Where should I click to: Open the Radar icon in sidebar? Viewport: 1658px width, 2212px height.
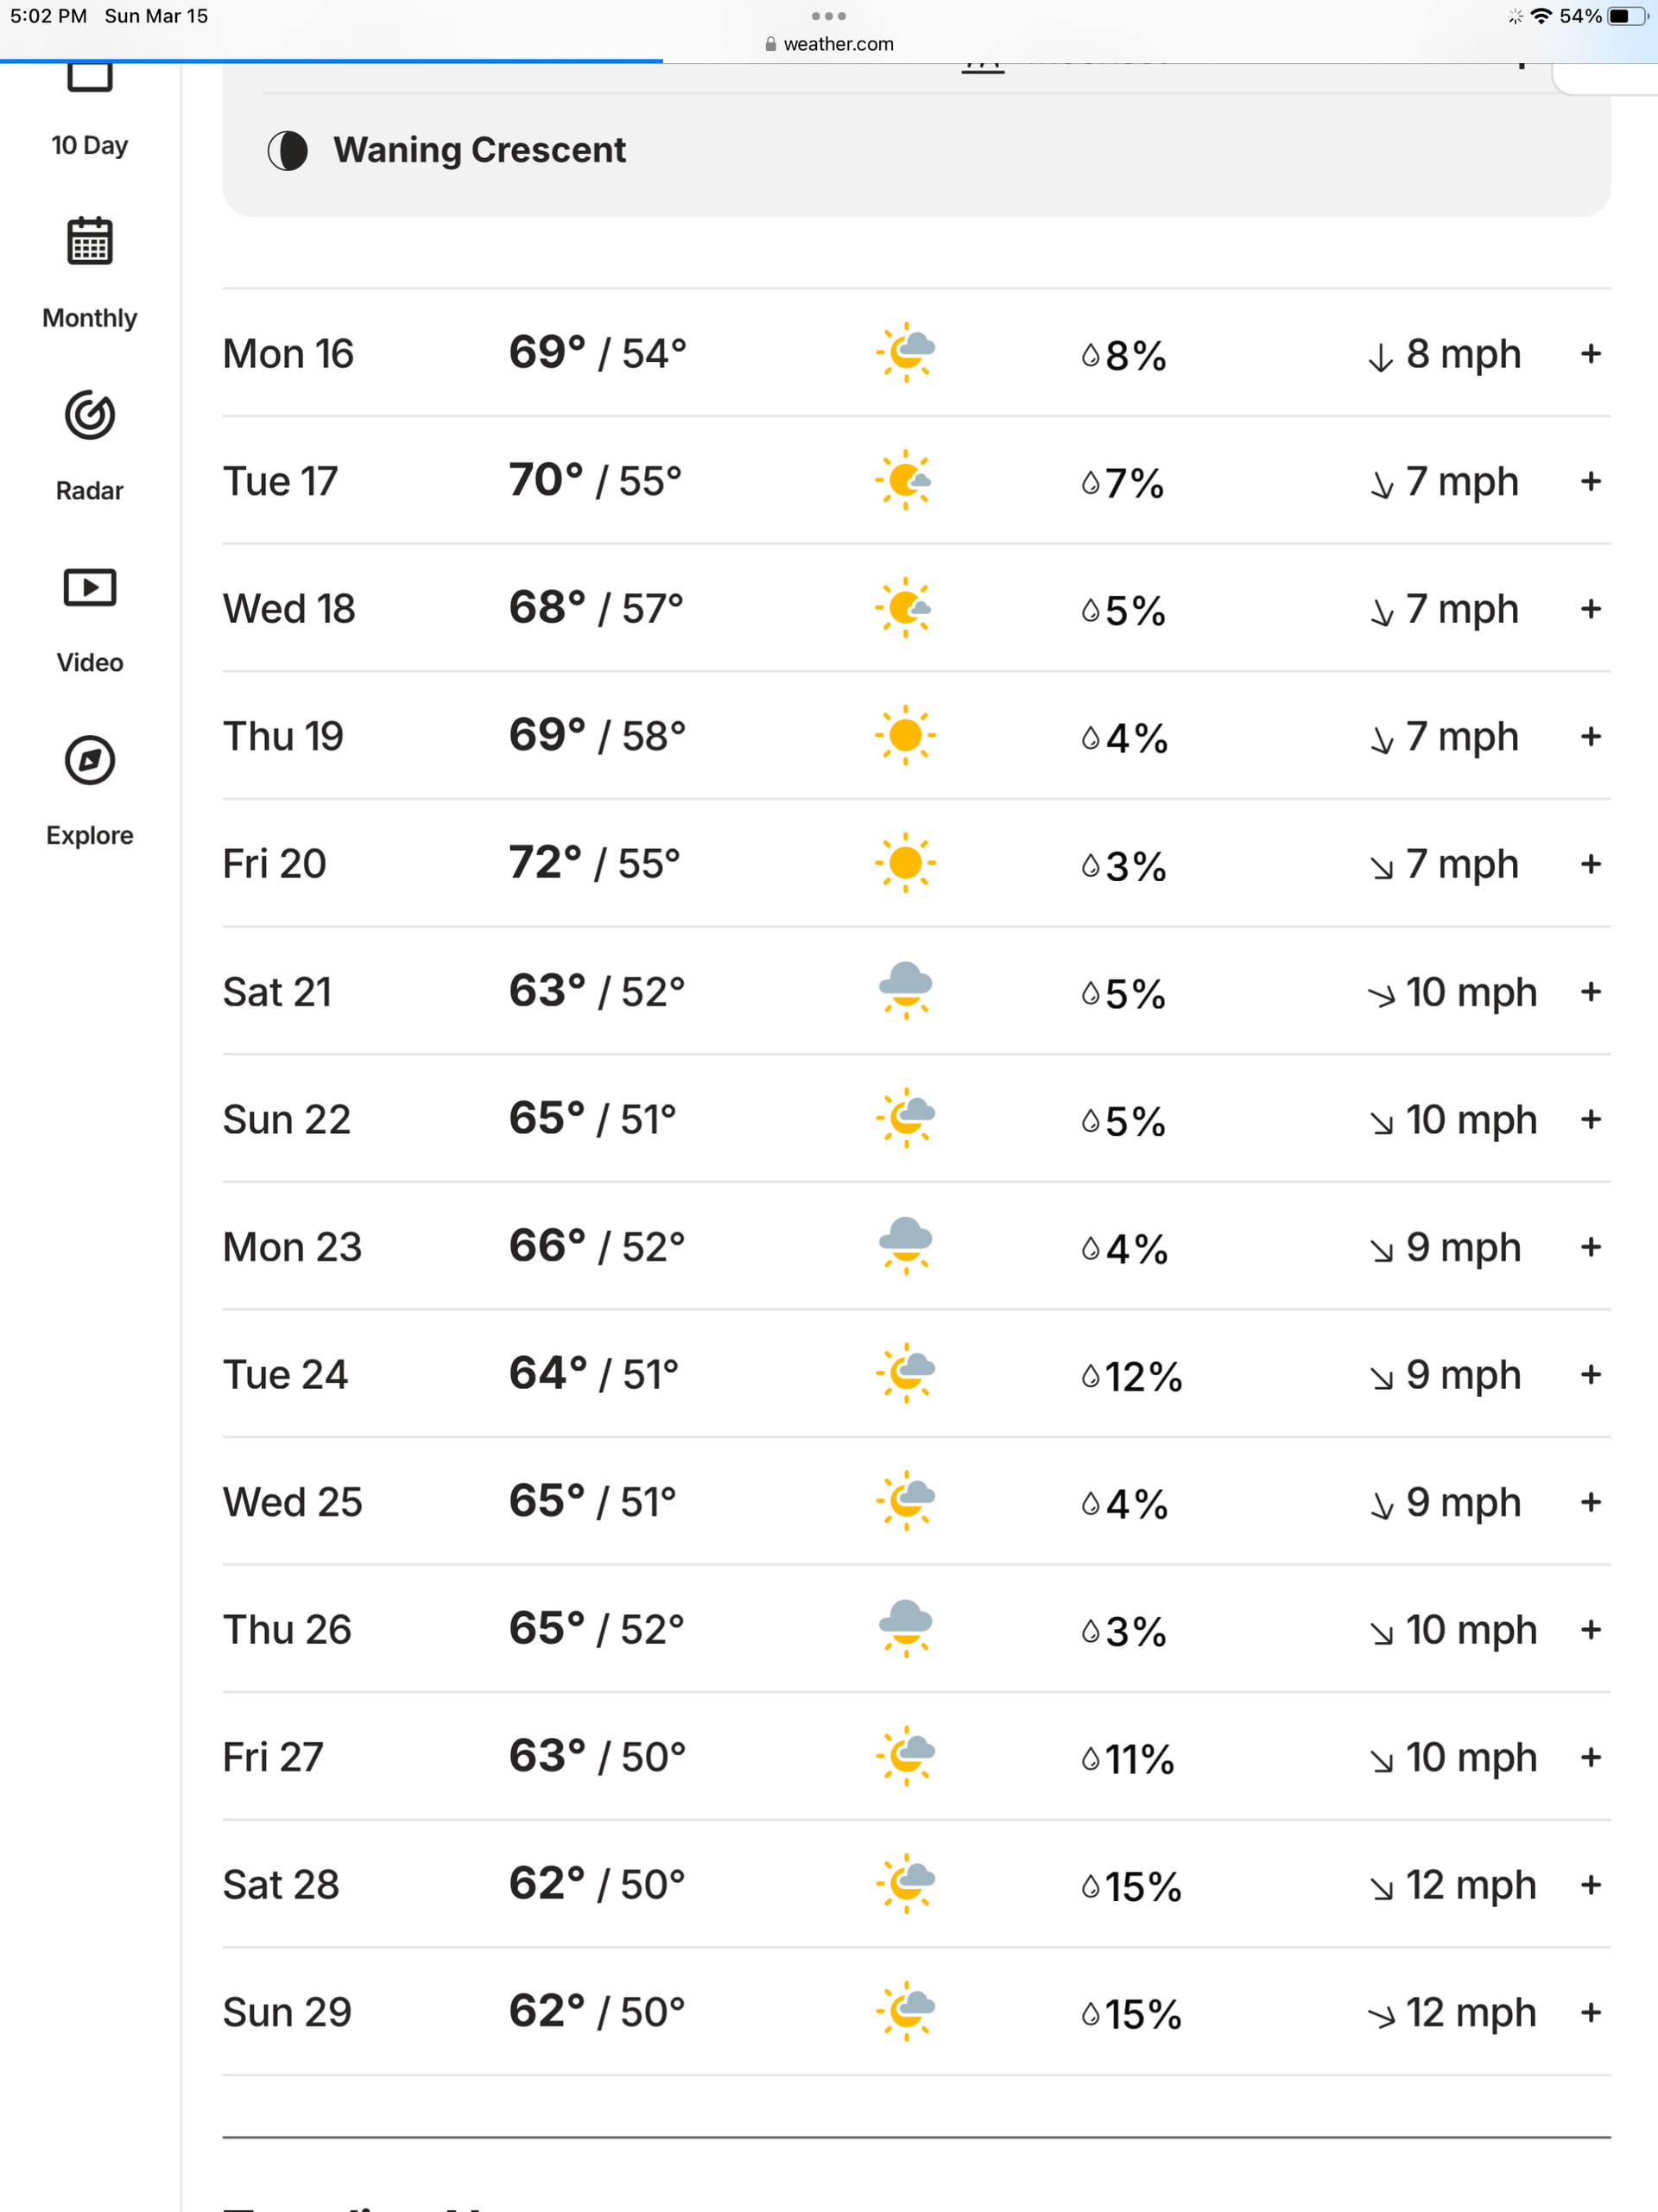click(90, 415)
